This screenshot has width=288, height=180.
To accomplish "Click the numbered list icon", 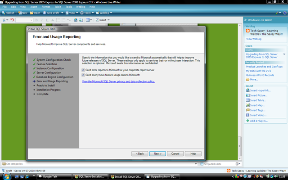I will tap(58, 20).
